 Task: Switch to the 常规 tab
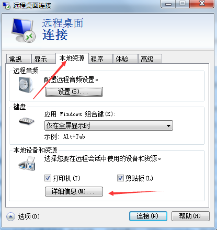(19, 59)
